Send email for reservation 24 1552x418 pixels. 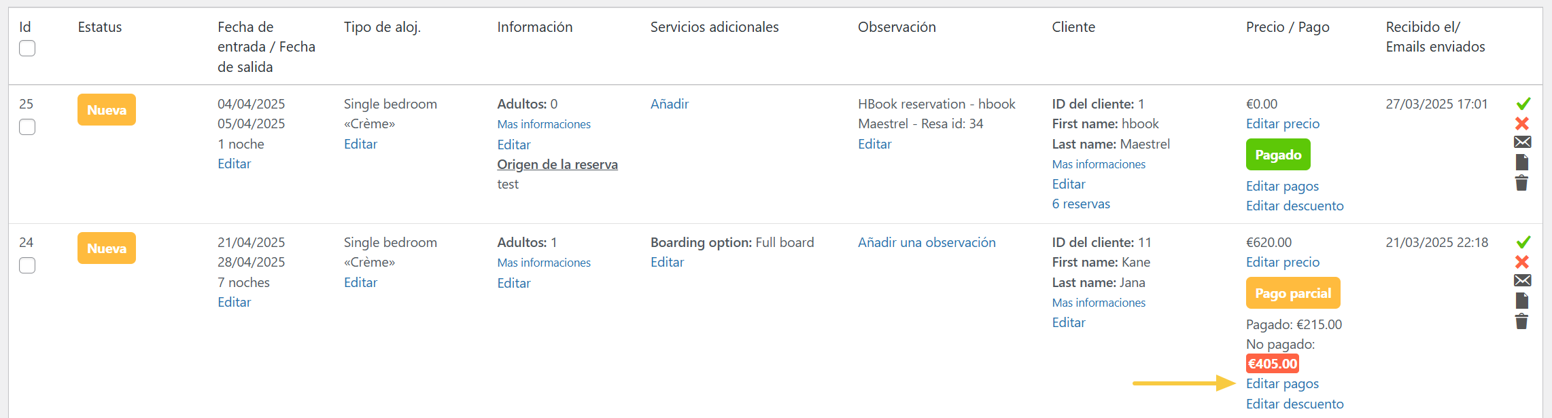[1522, 281]
